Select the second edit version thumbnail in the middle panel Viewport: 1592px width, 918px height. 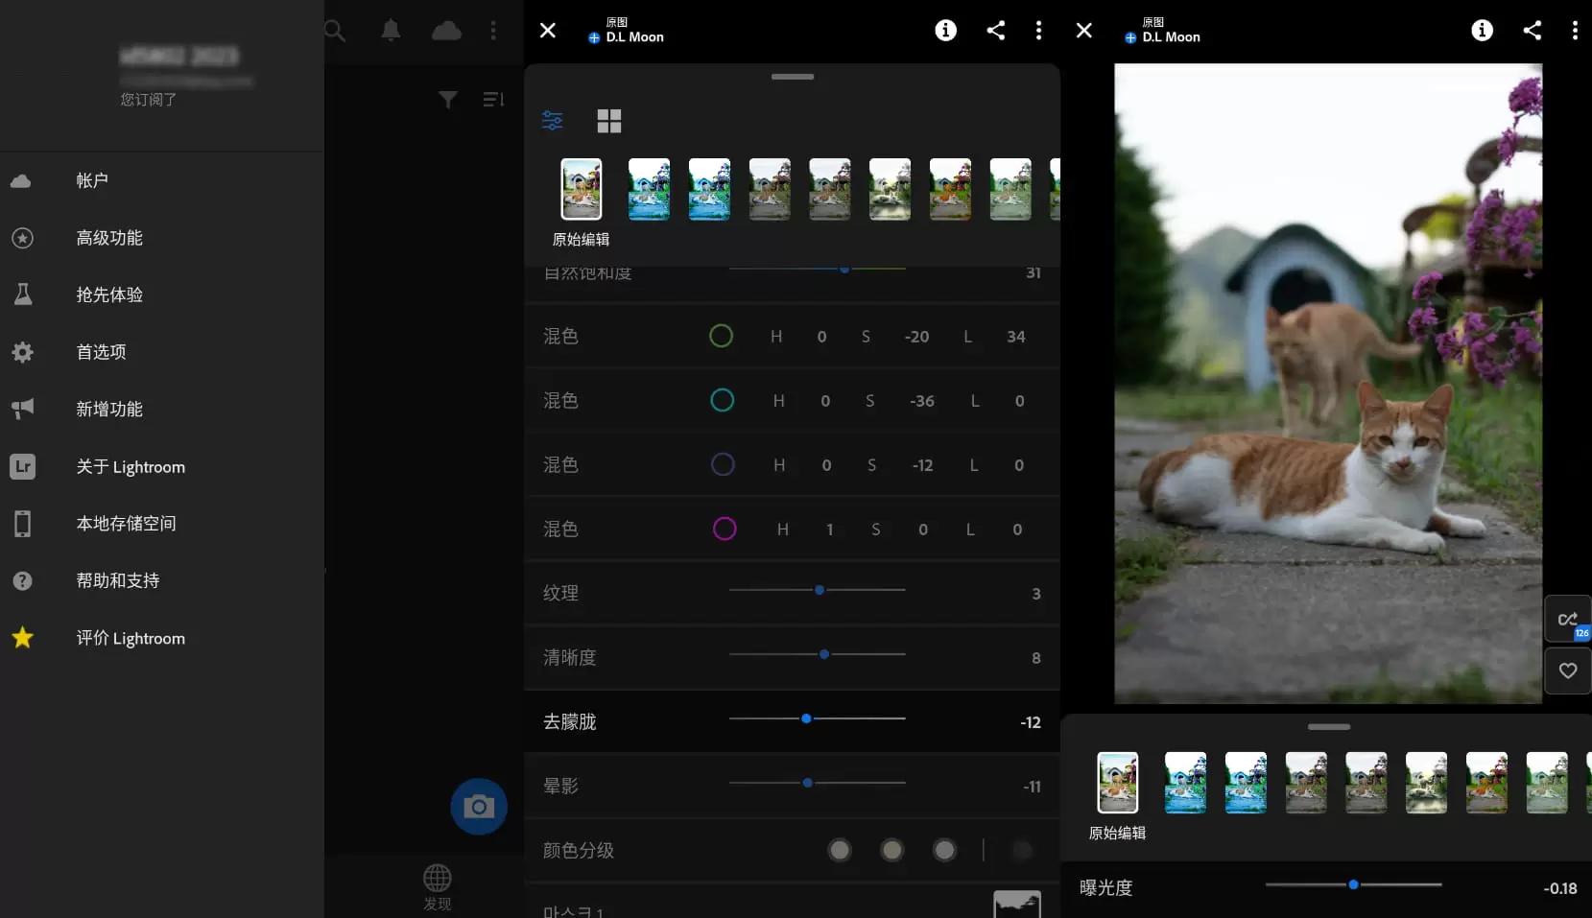pos(650,189)
